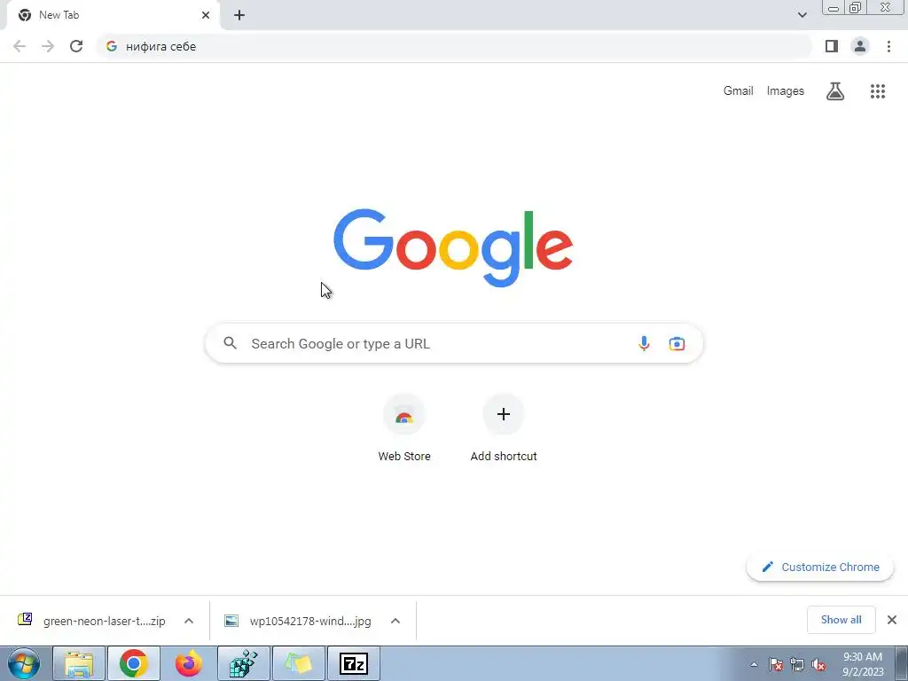The width and height of the screenshot is (908, 681).
Task: Click the Action Center flag tray icon
Action: click(x=775, y=664)
